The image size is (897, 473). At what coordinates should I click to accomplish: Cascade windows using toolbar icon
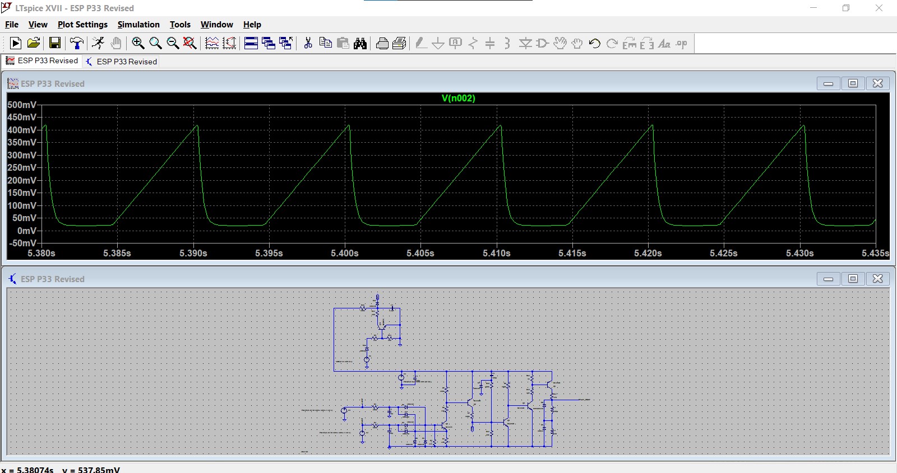pos(269,43)
